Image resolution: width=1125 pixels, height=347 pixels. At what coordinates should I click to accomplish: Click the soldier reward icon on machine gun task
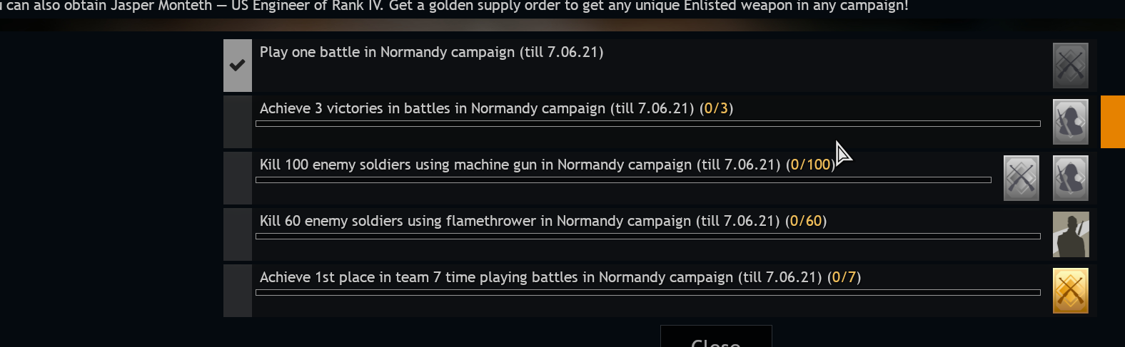pos(1070,178)
